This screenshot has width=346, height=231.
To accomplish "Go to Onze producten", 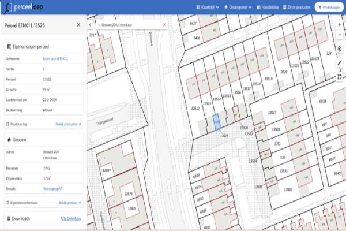I will [x=300, y=8].
